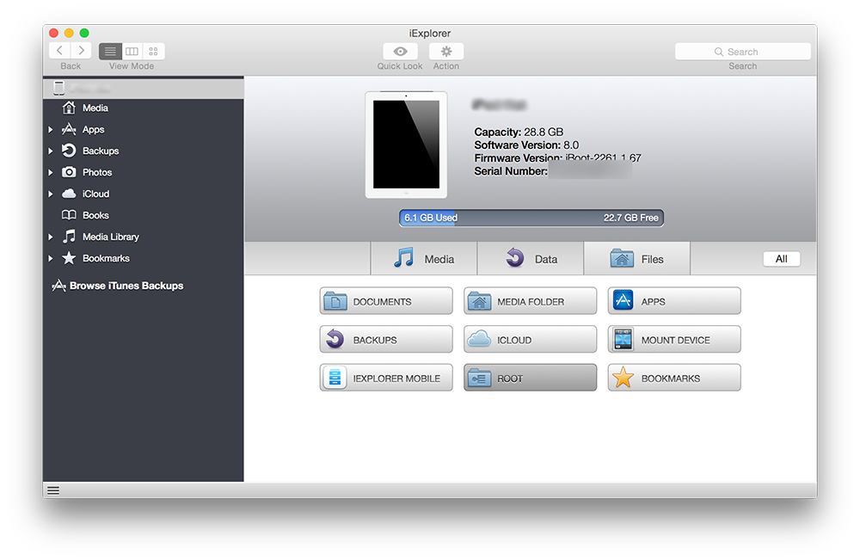The height and width of the screenshot is (560, 860).
Task: Open the Action gear menu
Action: pos(446,52)
